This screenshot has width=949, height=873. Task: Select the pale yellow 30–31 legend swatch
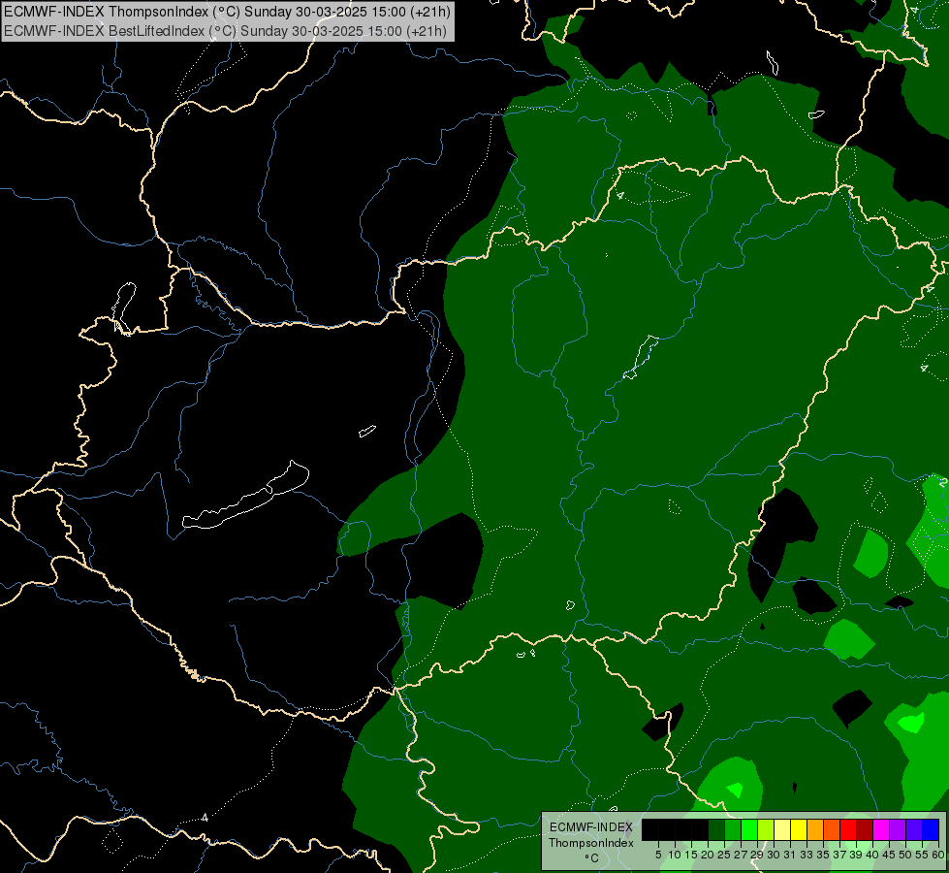pos(782,829)
